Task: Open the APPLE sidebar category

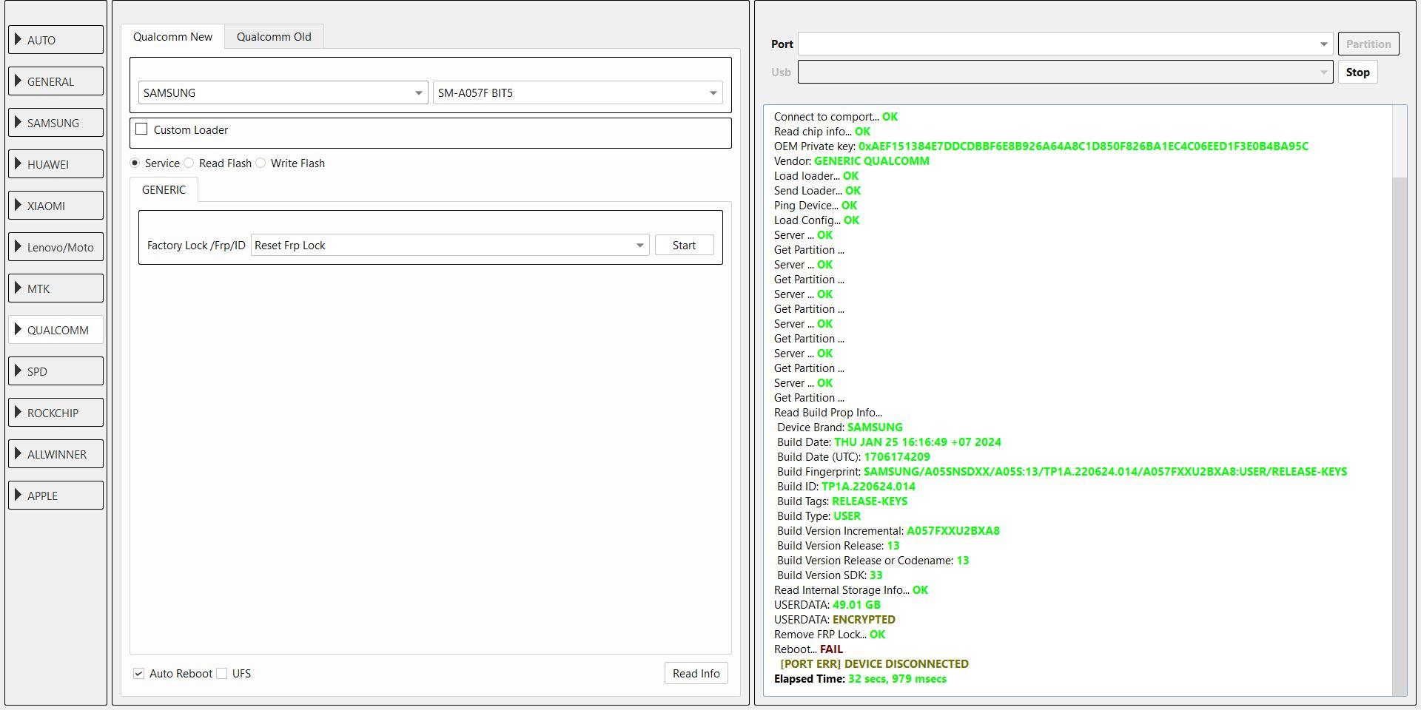Action: [x=56, y=496]
